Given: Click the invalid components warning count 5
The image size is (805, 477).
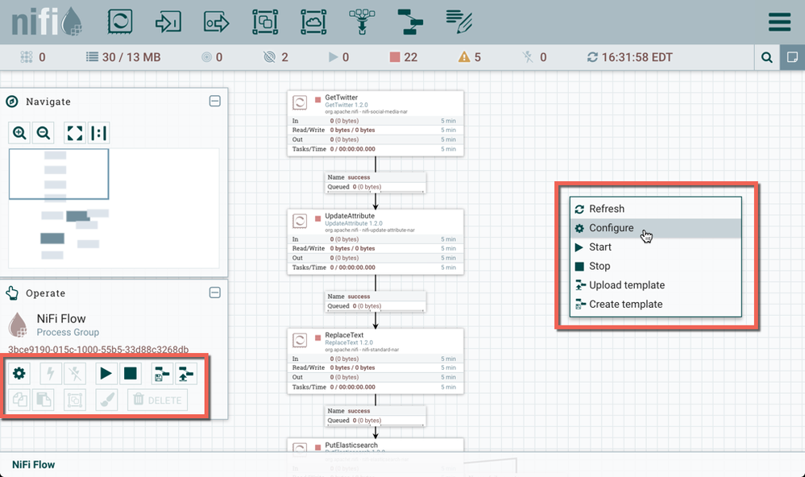Looking at the screenshot, I should [x=470, y=57].
